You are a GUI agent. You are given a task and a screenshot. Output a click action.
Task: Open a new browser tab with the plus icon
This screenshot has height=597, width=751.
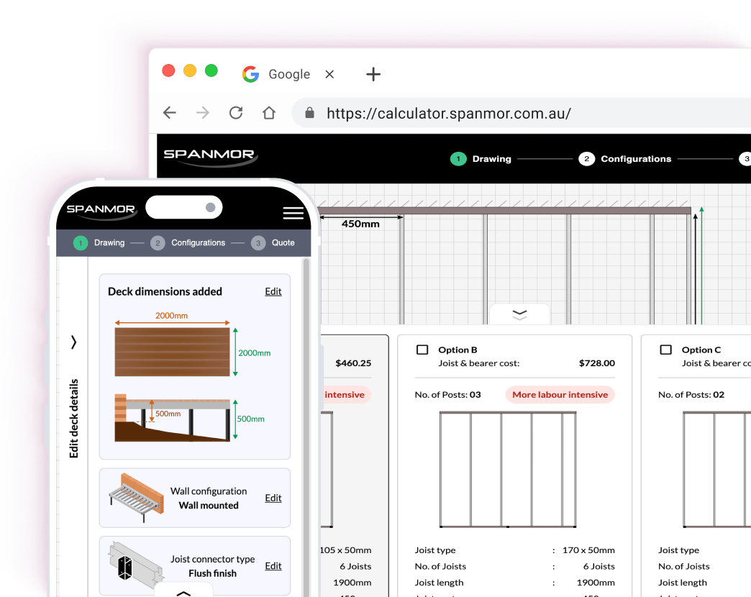[373, 74]
